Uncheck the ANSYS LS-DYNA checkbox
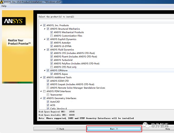The width and height of the screenshot is (174, 133). click(x=52, y=46)
